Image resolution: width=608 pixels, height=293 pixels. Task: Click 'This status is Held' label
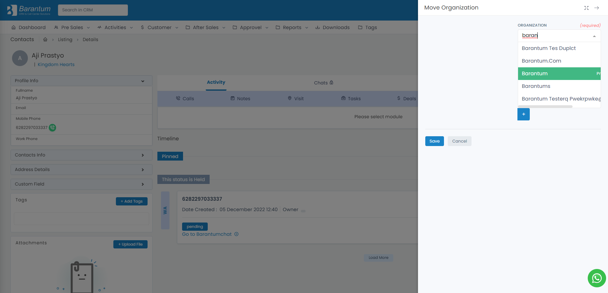[x=183, y=180]
